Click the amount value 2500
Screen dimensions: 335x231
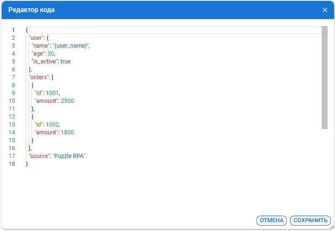click(67, 101)
